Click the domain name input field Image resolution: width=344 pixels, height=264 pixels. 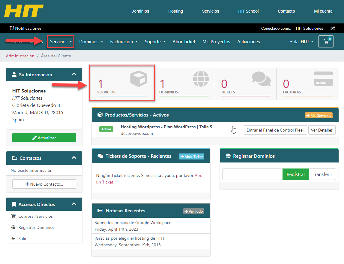point(252,174)
